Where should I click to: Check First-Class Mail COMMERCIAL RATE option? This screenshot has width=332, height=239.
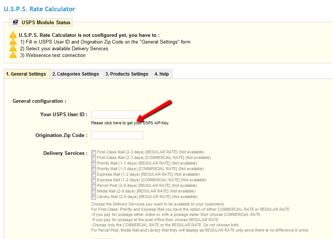[x=93, y=158]
